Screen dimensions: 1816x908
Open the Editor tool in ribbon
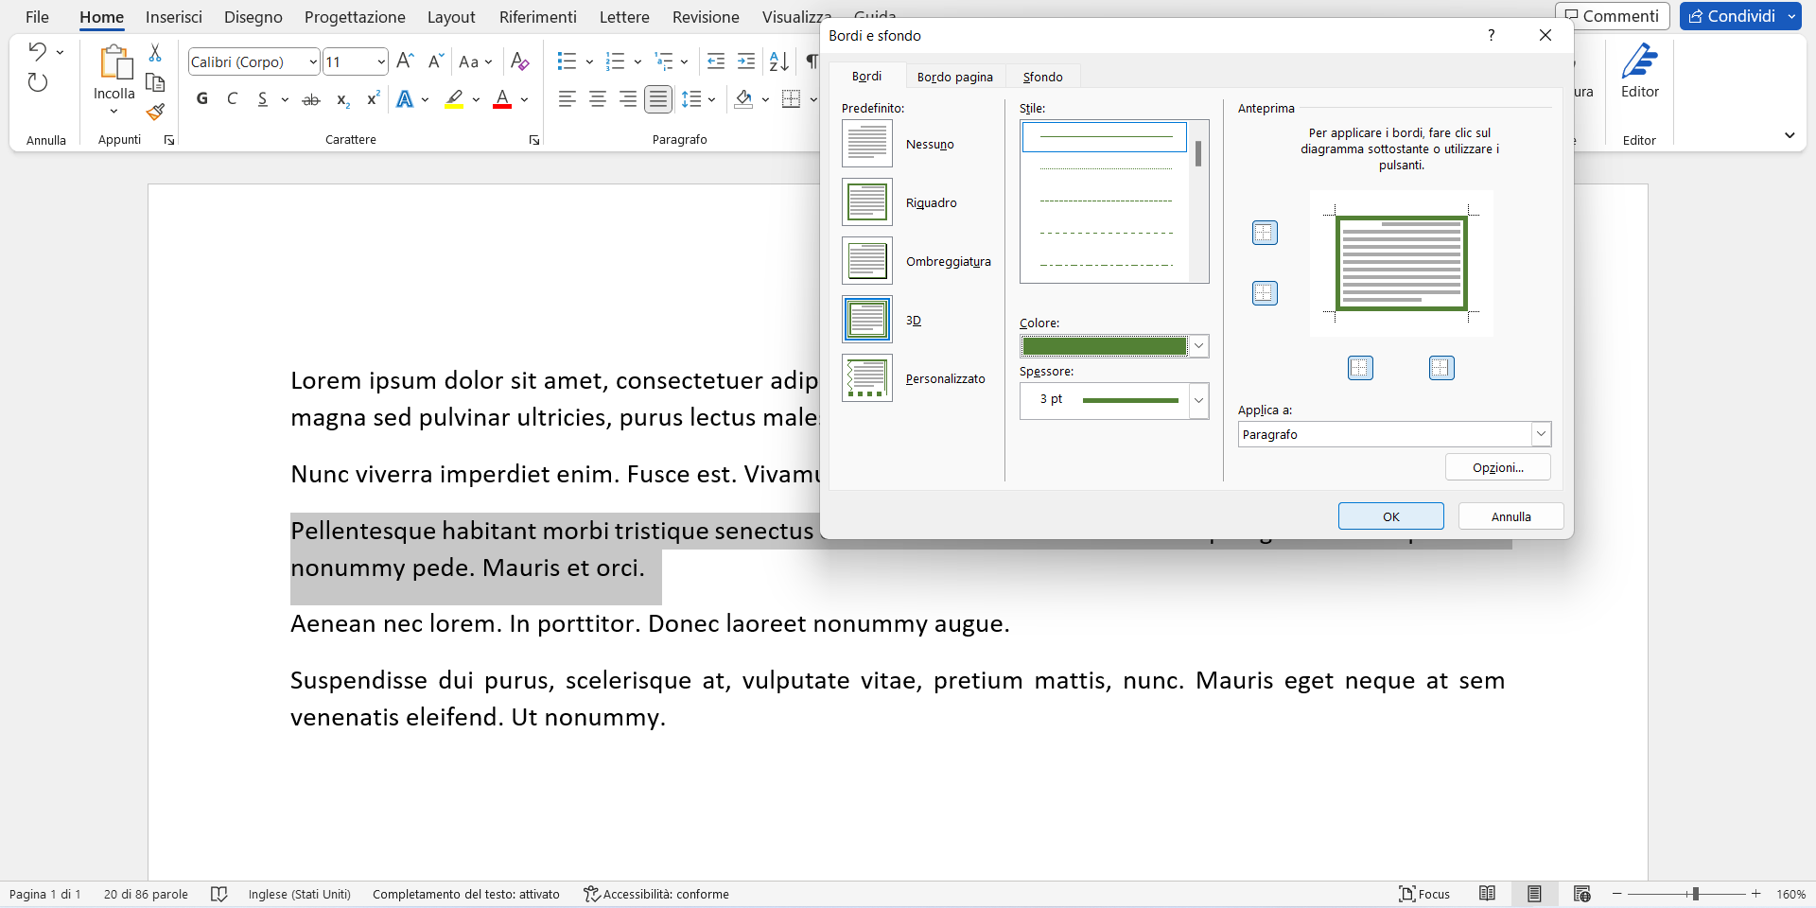pyautogui.click(x=1639, y=72)
